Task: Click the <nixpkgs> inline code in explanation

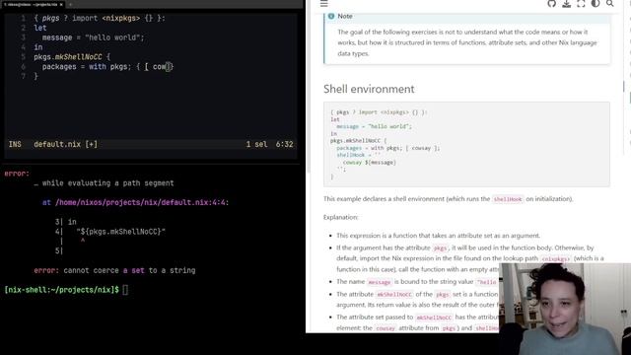Action: coord(555,258)
